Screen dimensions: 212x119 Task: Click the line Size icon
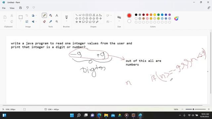119,17
